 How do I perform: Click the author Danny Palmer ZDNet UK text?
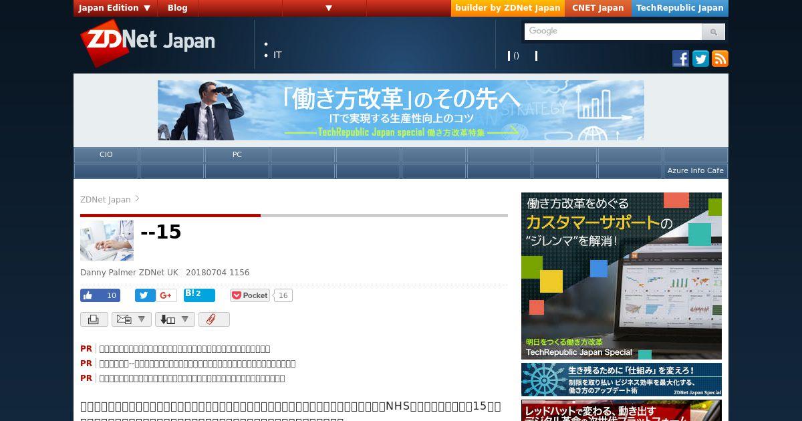pos(129,273)
